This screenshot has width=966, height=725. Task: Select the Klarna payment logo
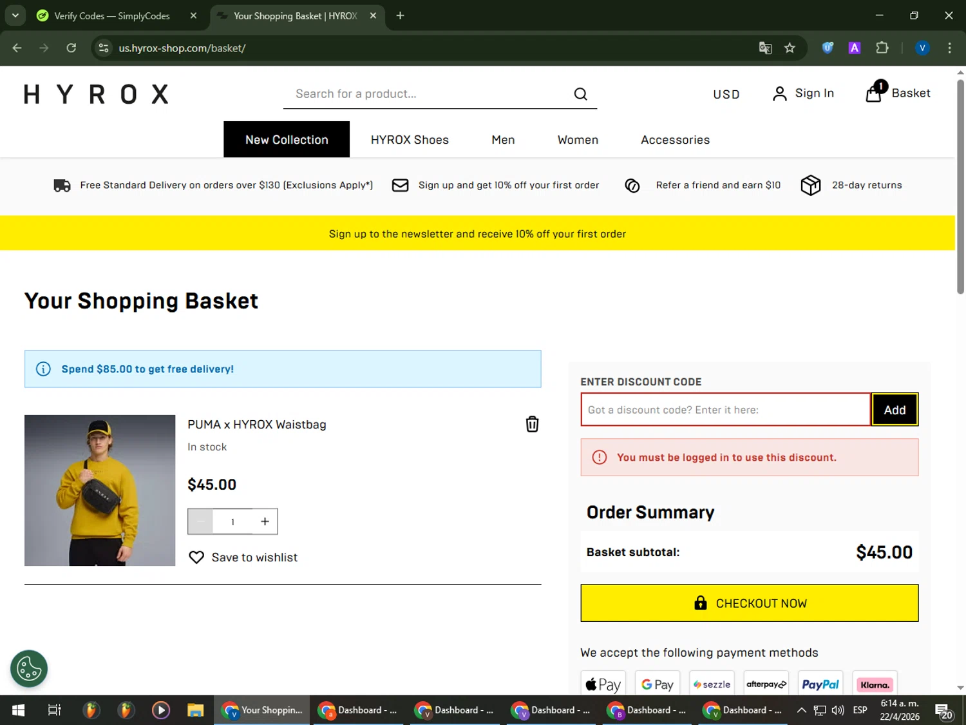875,684
